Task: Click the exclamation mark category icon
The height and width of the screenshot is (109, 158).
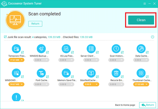Action: 16,97
